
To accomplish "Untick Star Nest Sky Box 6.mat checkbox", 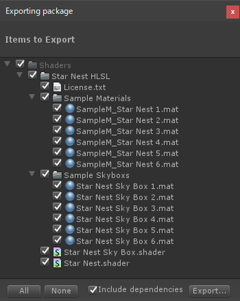I will coord(57,240).
